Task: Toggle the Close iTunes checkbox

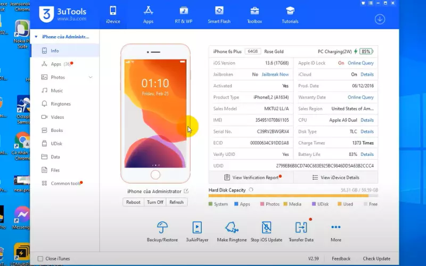Action: point(40,259)
